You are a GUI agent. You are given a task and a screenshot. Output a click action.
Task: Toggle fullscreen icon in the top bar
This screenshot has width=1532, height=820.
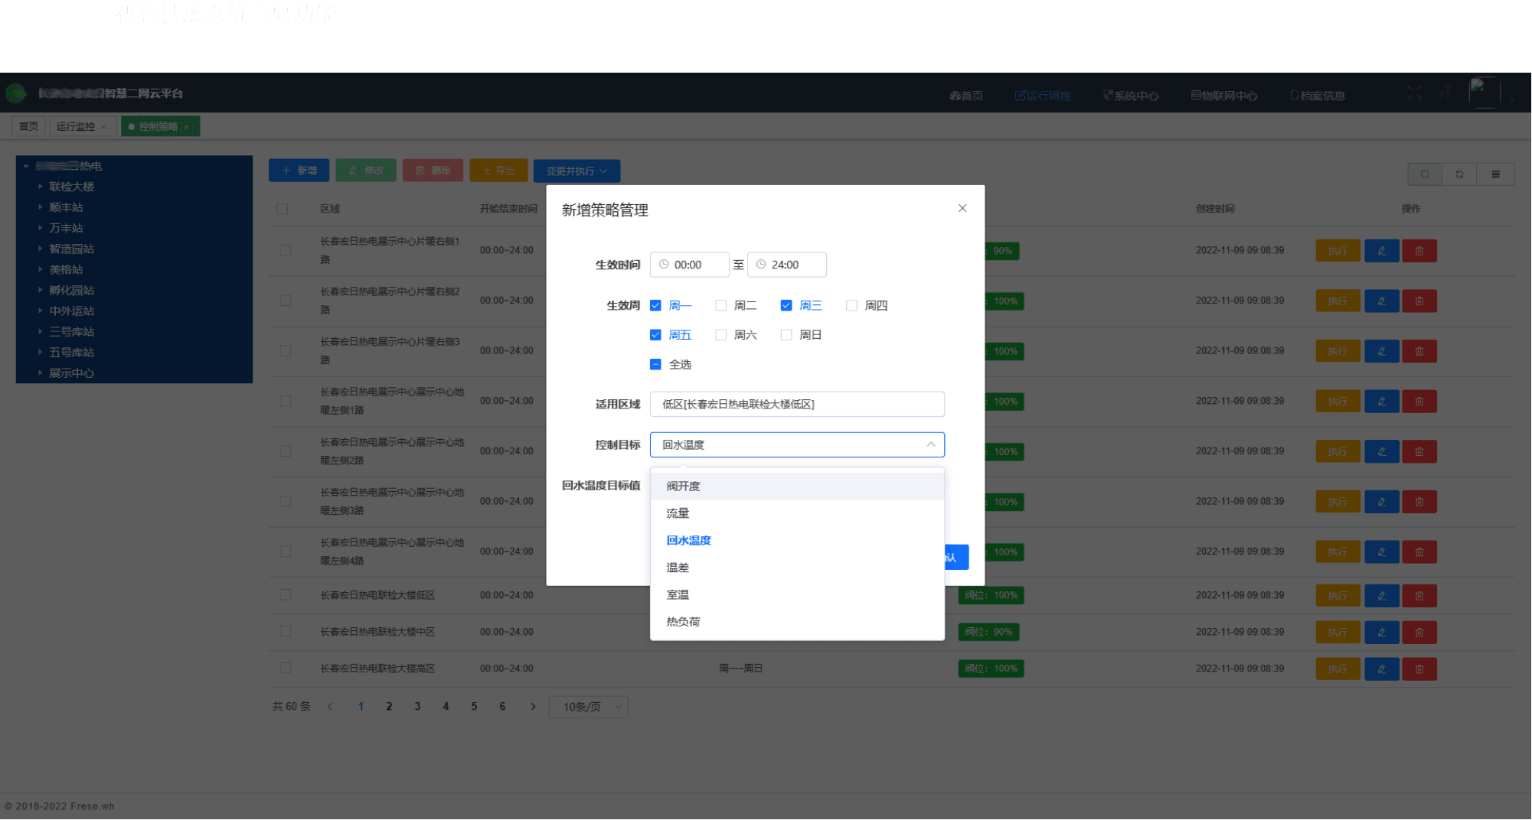pos(1415,93)
